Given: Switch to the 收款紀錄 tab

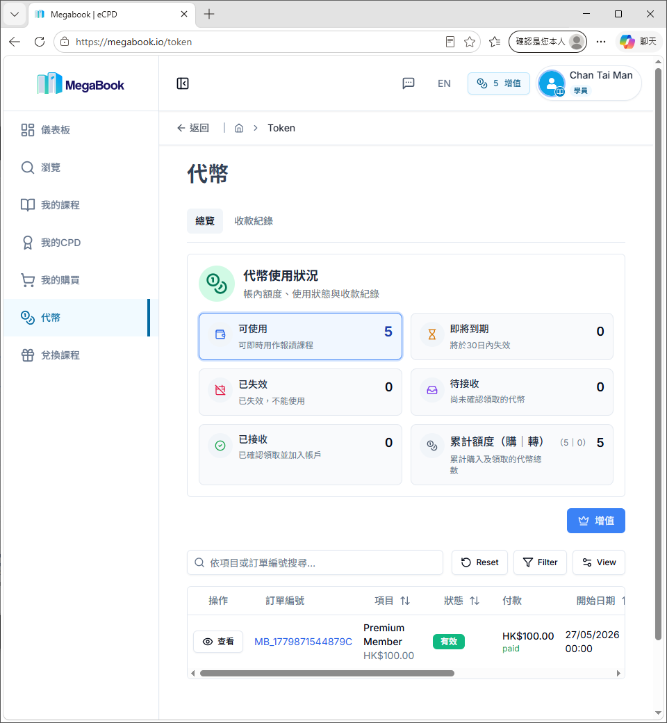Looking at the screenshot, I should 254,221.
